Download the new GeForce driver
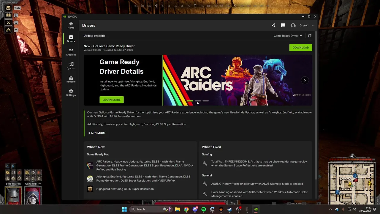Viewport: 380px width, 214px height. (300, 48)
